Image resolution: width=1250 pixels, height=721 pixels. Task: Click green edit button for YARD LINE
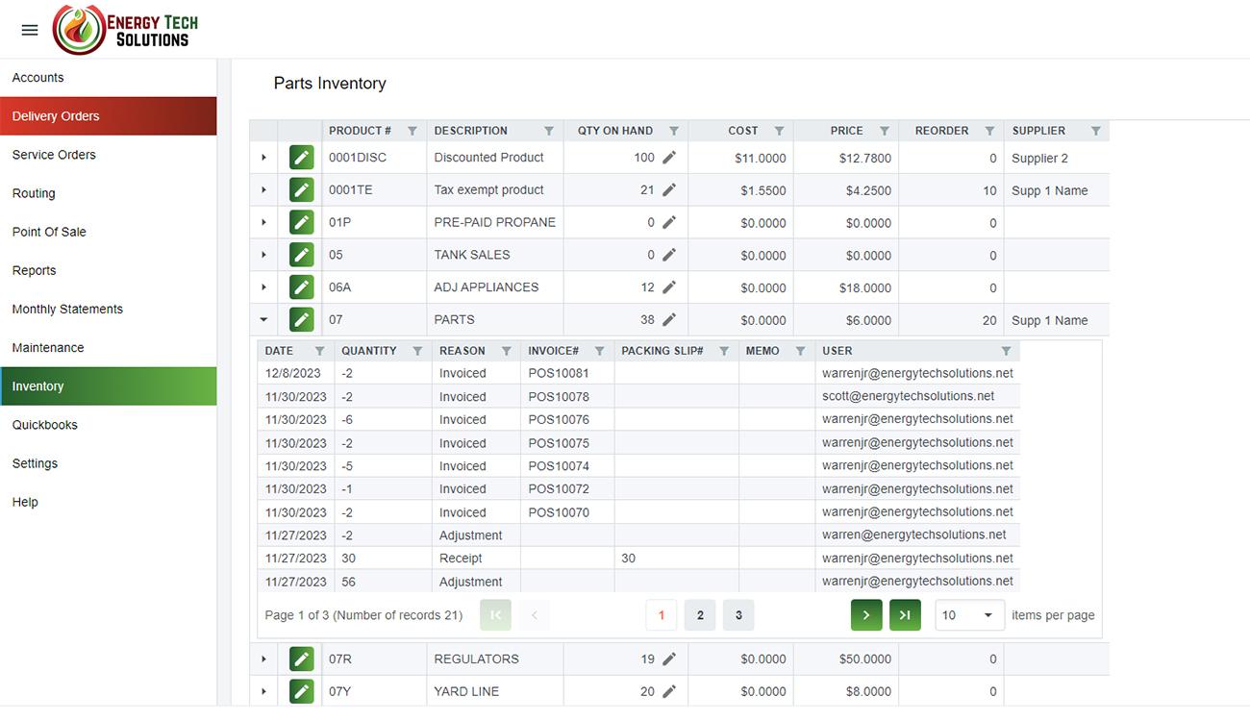click(302, 691)
